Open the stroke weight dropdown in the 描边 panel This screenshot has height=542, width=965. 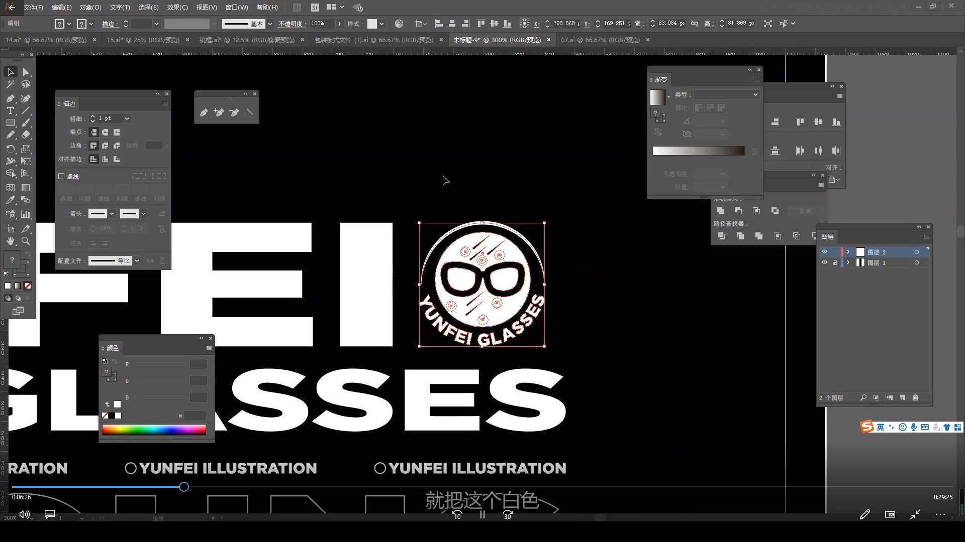127,118
